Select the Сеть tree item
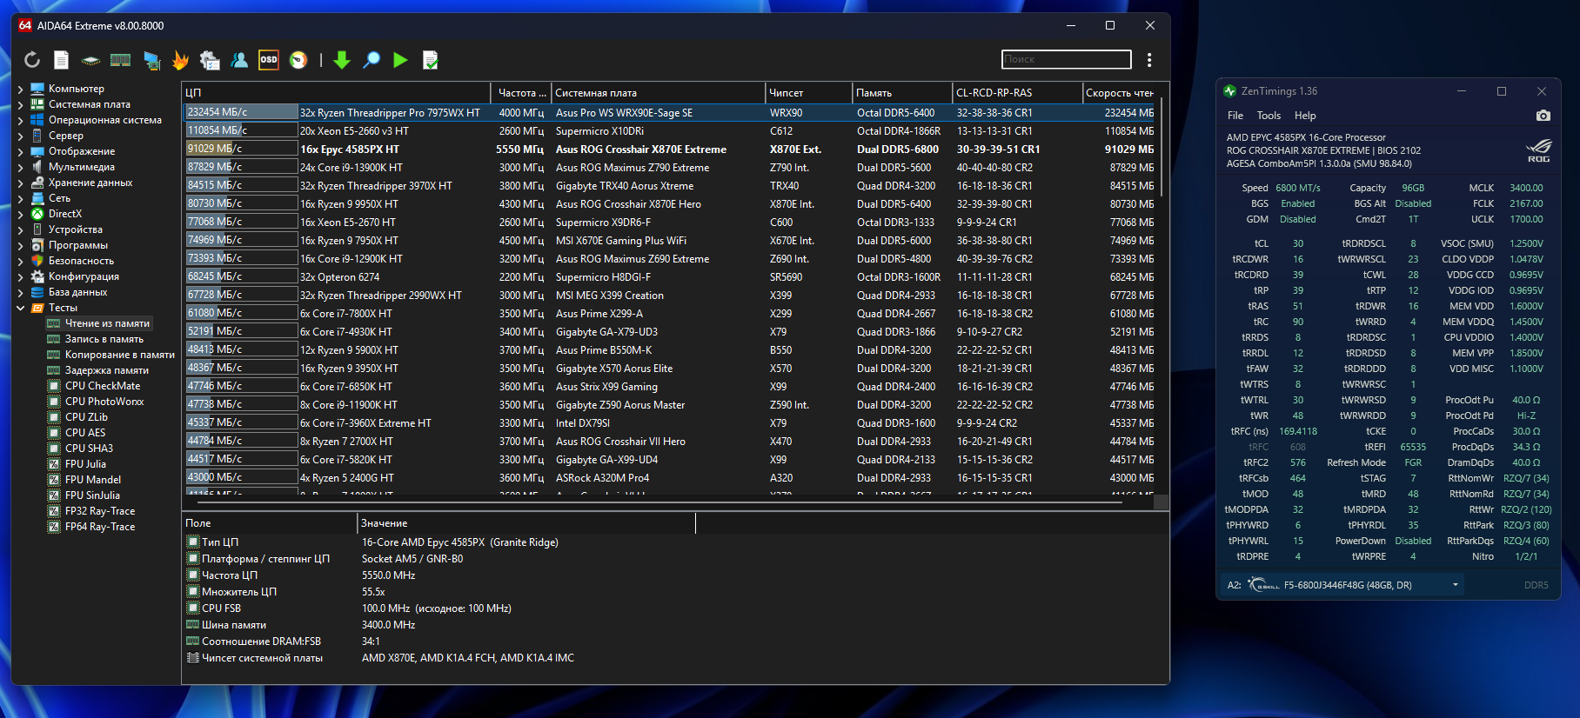Screen dimensions: 1580x718 pos(59,198)
